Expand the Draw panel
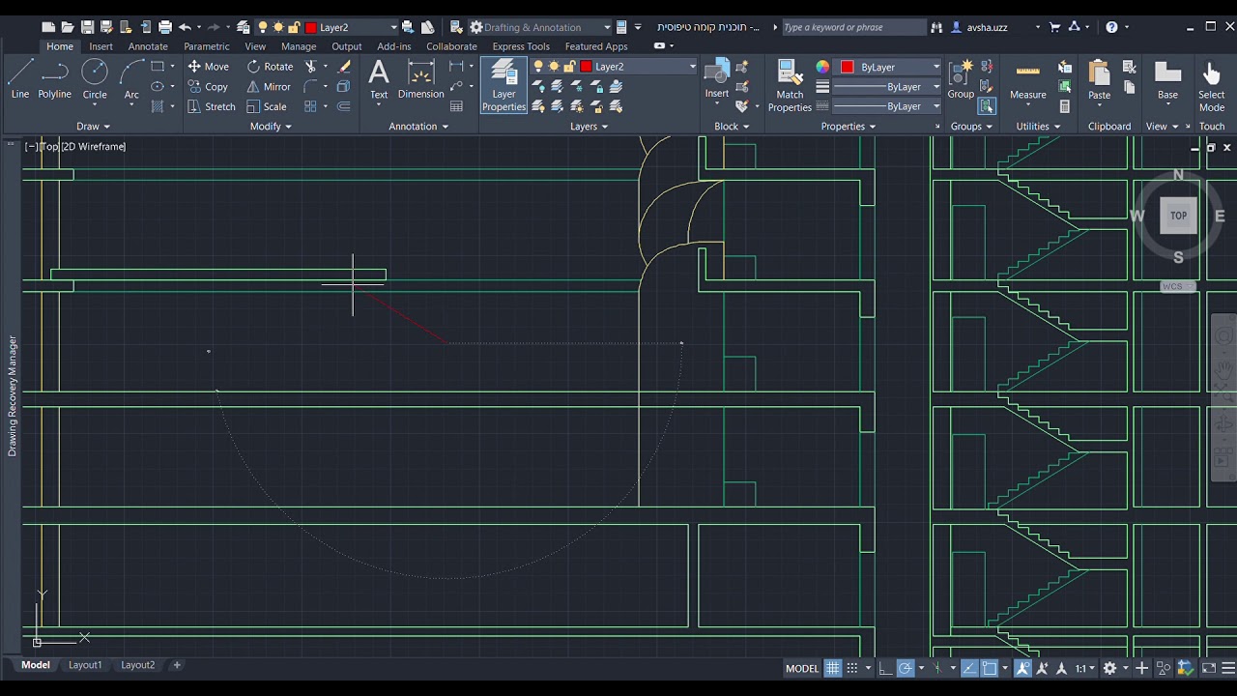Viewport: 1237px width, 696px height. click(93, 127)
